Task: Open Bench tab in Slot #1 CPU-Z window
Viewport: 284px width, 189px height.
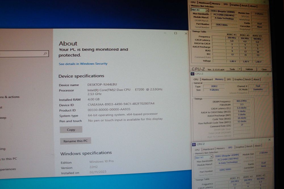Action: click(x=249, y=146)
